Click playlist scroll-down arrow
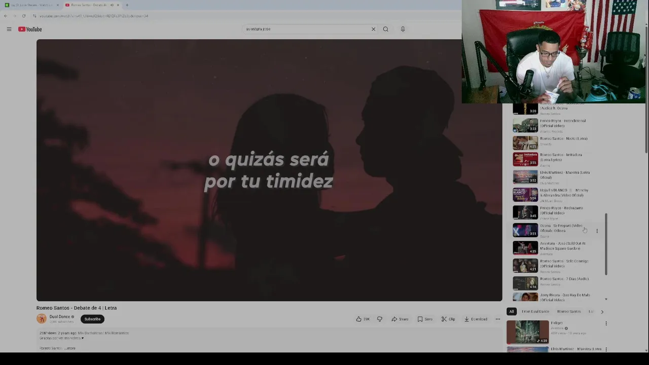The image size is (649, 365). [x=606, y=300]
